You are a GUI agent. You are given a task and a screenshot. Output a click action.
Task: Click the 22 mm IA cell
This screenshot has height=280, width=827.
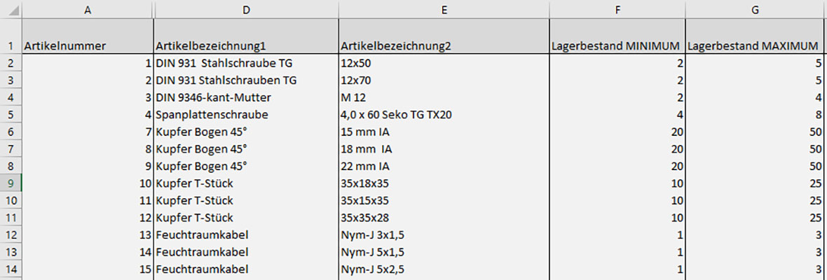pos(443,166)
